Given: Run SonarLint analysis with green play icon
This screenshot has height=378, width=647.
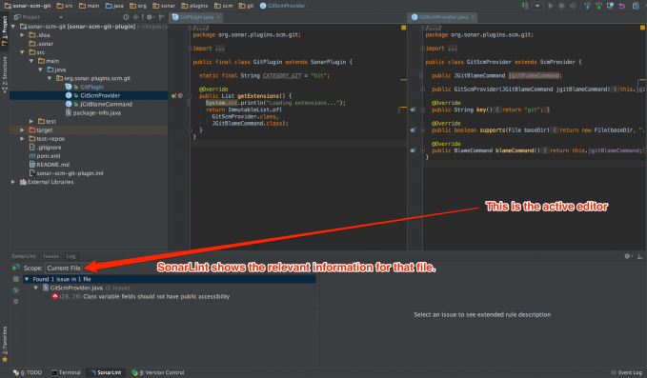Looking at the screenshot, I should click(x=15, y=268).
